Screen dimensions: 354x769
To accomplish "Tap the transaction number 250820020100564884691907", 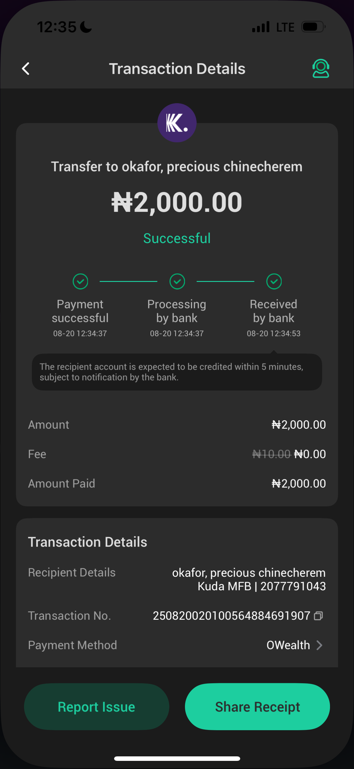I will 231,616.
